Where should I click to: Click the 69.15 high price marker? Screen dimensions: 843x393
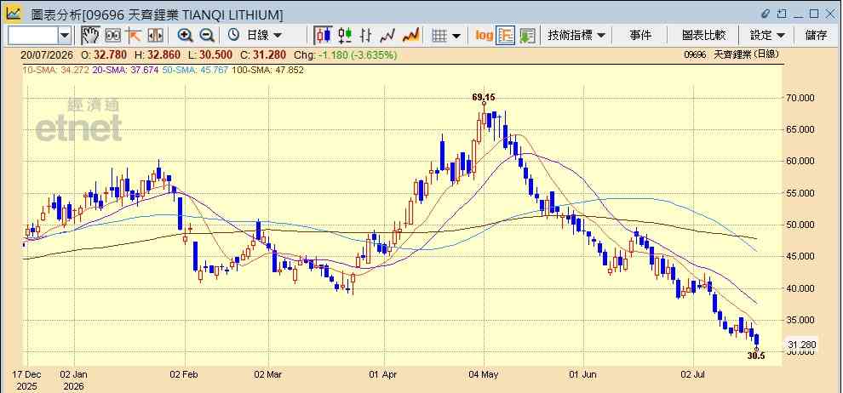point(484,97)
